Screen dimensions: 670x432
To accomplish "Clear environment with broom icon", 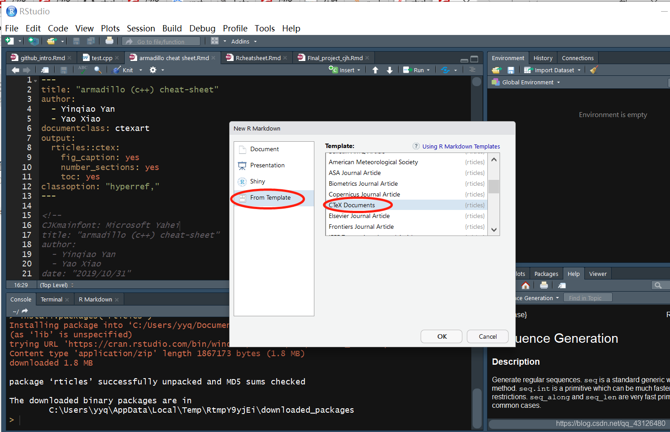I will point(594,70).
